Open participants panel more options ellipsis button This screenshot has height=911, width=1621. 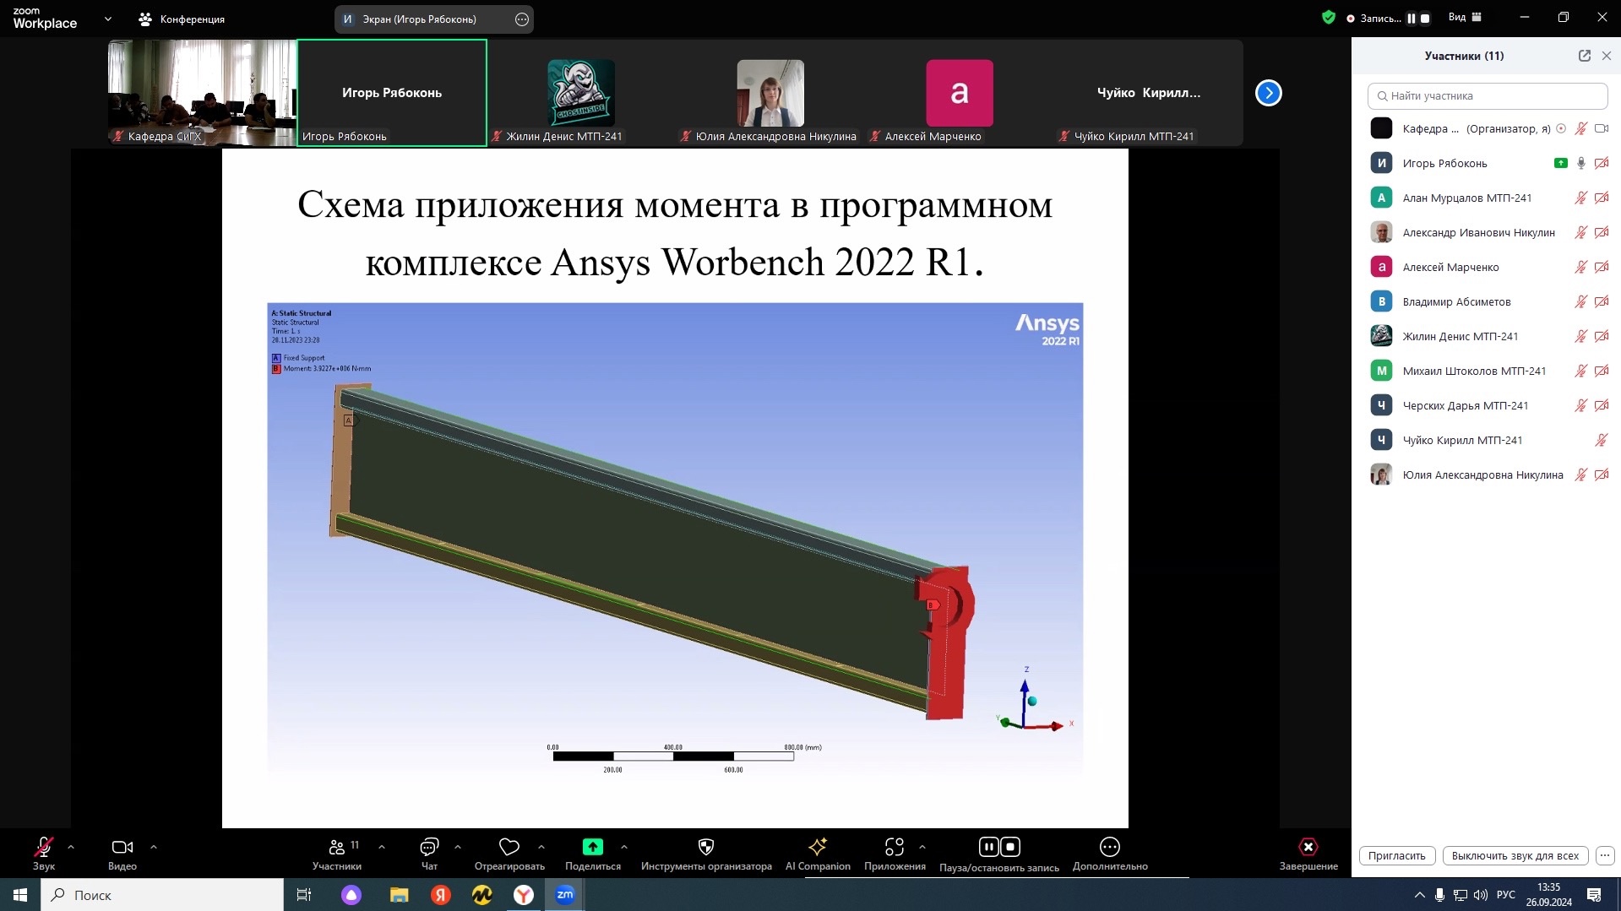coord(1605,855)
